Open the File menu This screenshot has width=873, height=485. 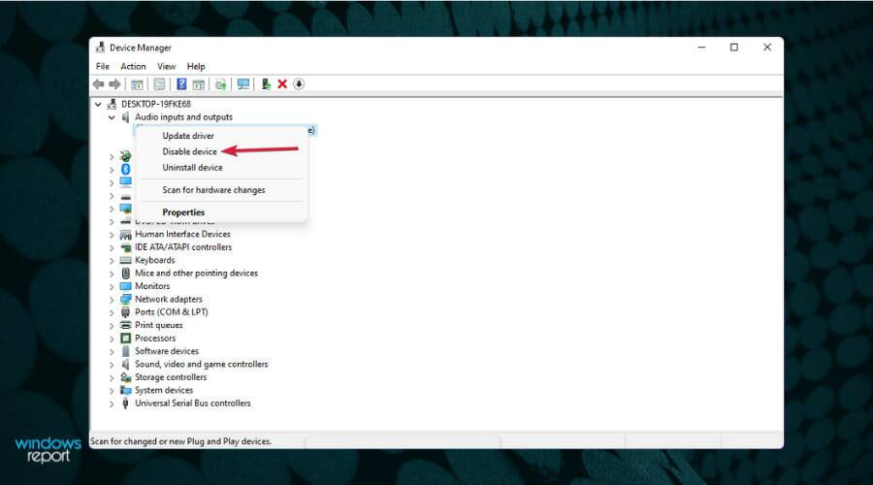(x=103, y=66)
